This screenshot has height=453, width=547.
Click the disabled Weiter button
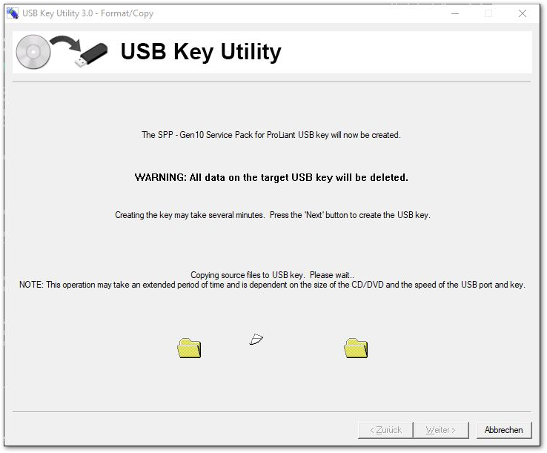tap(441, 430)
